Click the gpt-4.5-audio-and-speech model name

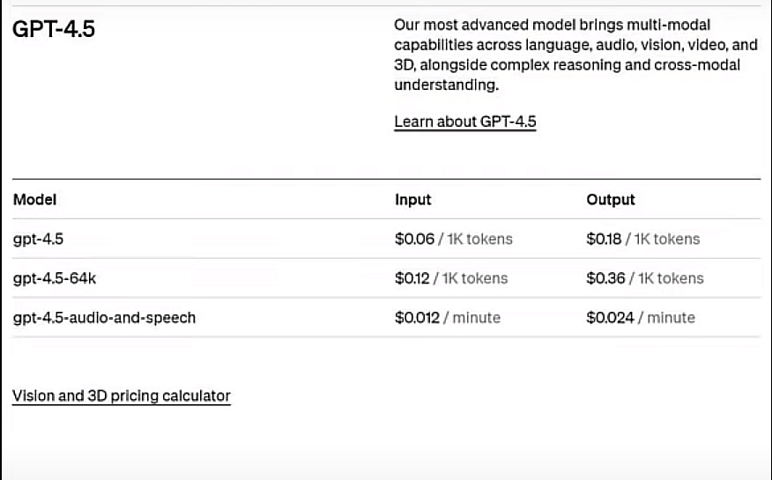[104, 318]
